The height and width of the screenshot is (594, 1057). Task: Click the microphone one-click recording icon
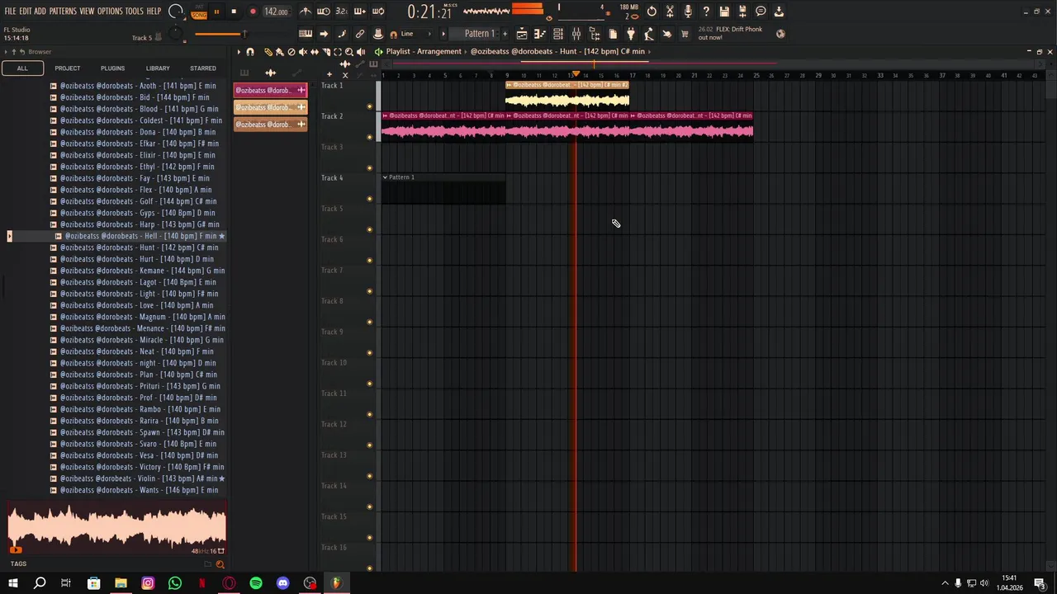[688, 12]
